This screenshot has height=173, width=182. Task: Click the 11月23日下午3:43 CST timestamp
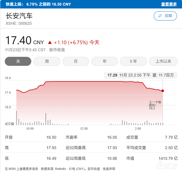pos(25,50)
